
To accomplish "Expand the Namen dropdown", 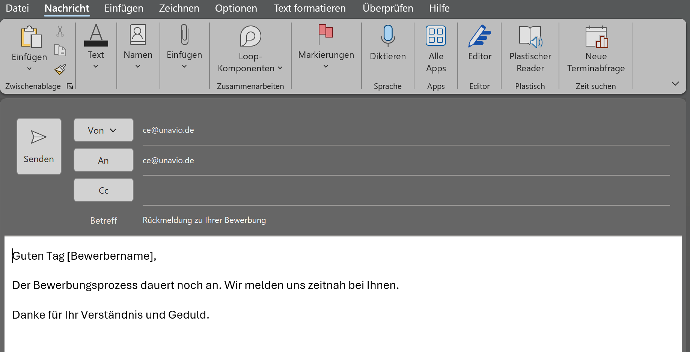I will [x=138, y=46].
